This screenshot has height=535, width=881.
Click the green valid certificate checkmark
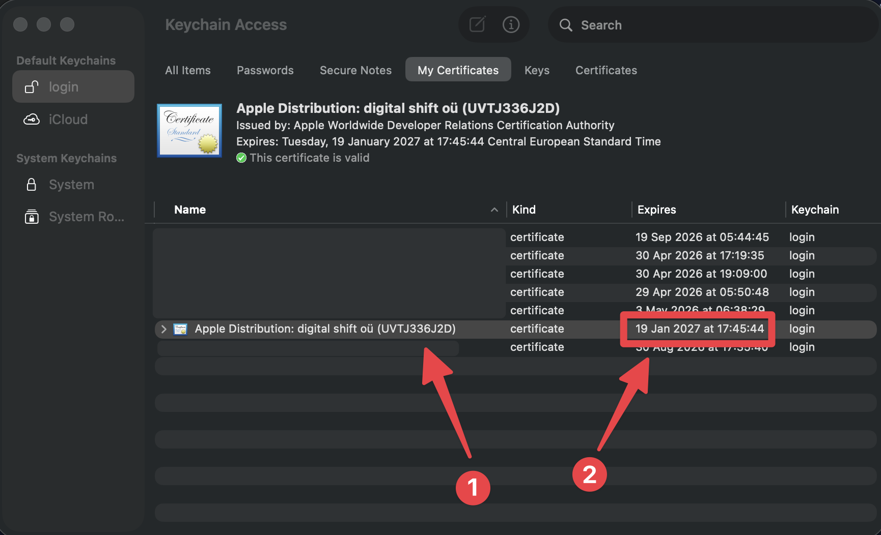tap(241, 158)
